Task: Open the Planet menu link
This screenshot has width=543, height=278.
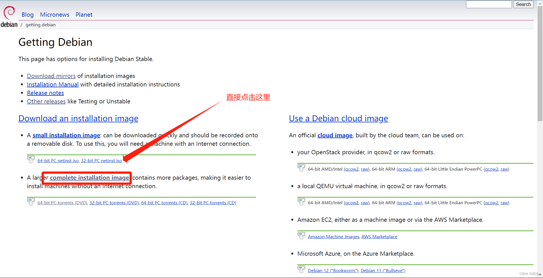Action: click(x=84, y=15)
